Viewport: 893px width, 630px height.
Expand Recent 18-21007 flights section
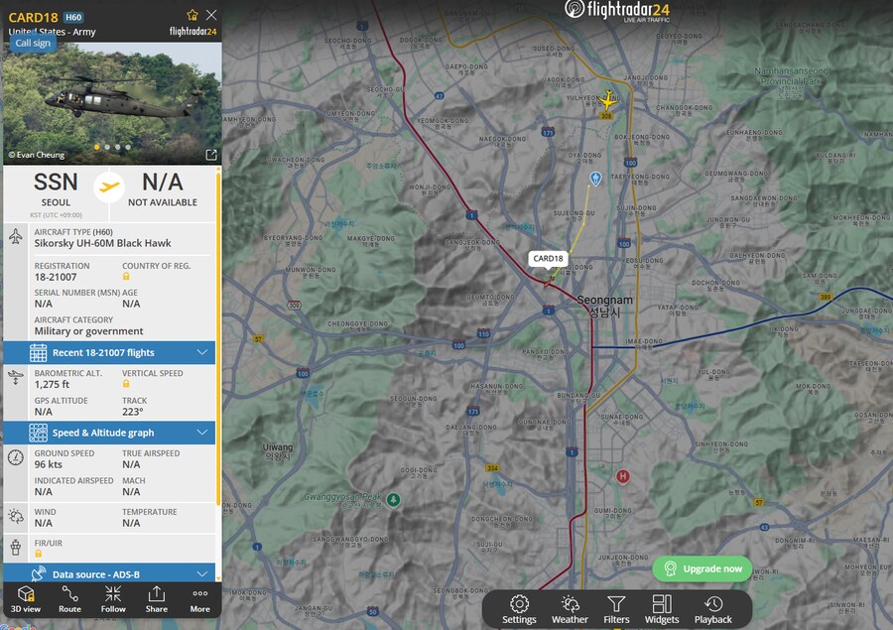(109, 352)
